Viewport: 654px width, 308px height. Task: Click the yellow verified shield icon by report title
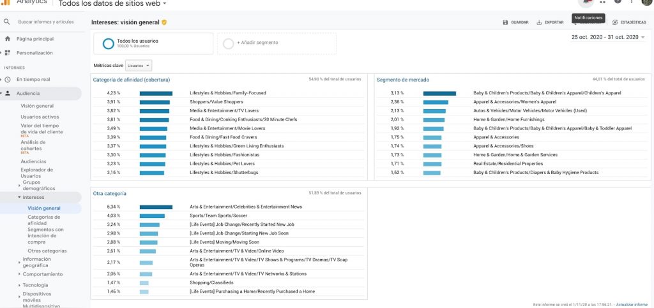pyautogui.click(x=164, y=22)
